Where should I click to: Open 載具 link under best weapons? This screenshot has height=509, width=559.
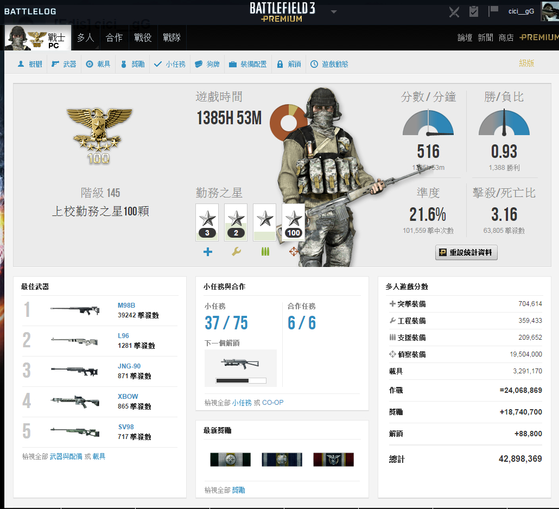coord(99,456)
